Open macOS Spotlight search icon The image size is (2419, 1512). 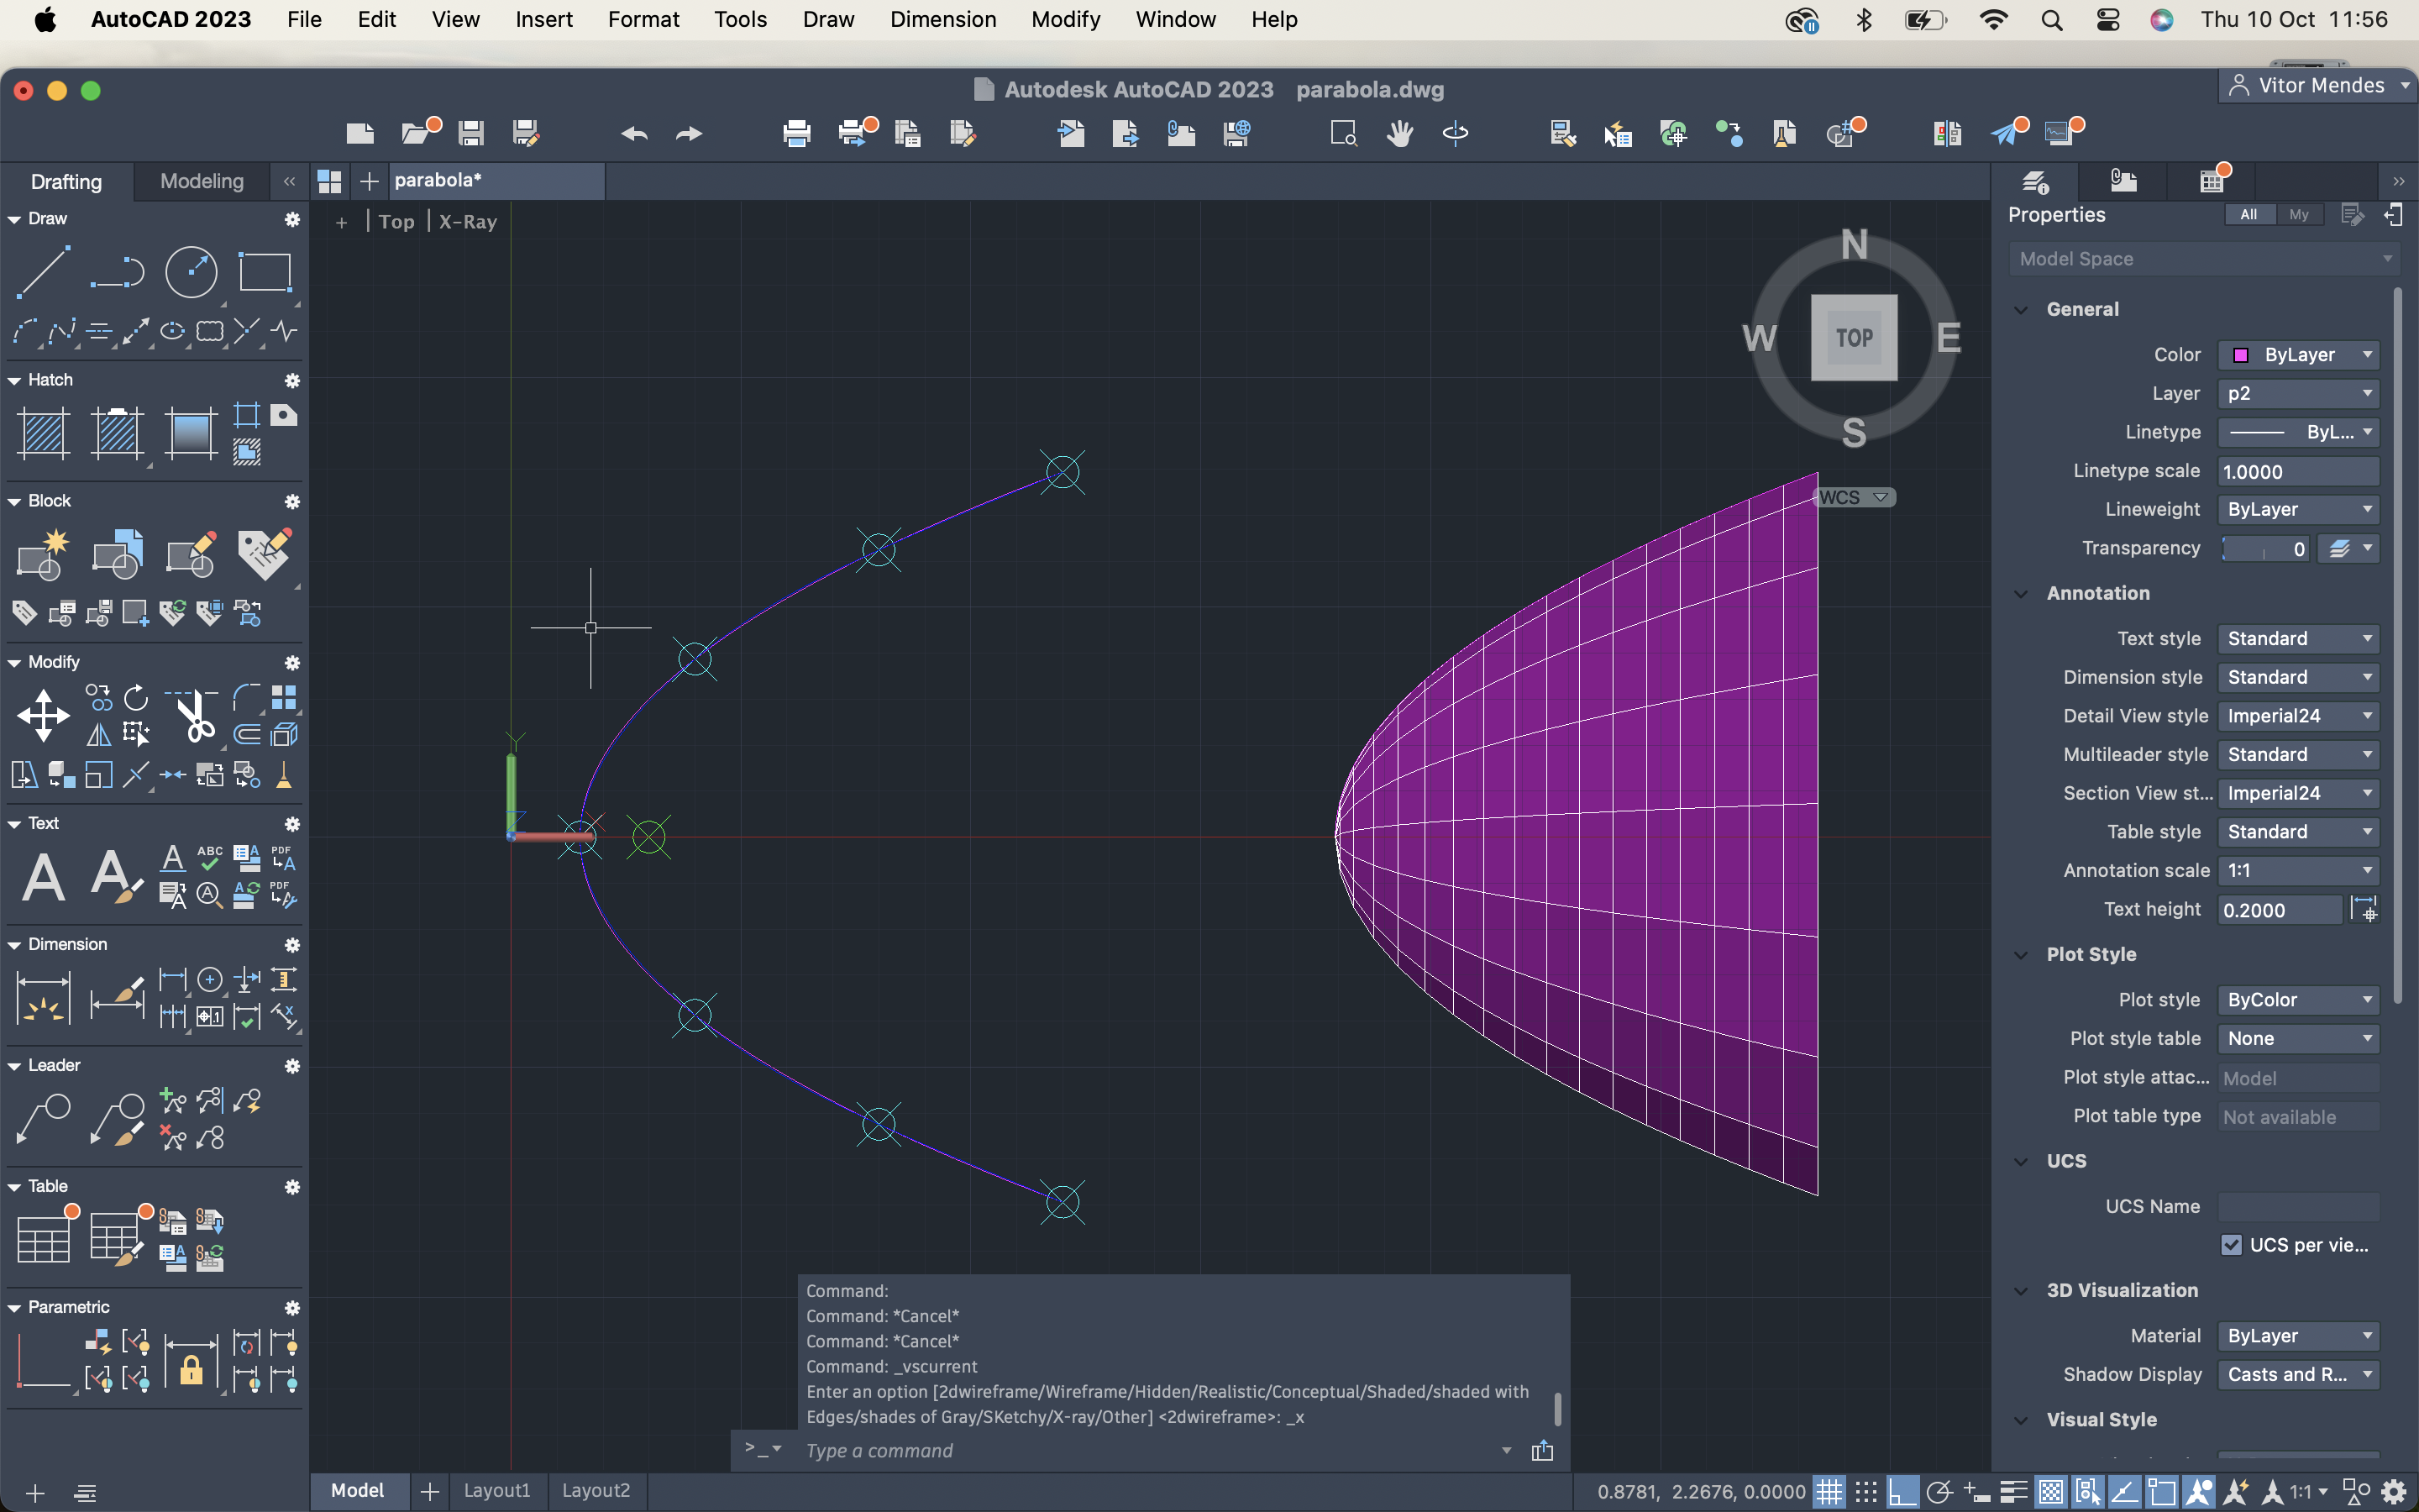pos(2051,20)
